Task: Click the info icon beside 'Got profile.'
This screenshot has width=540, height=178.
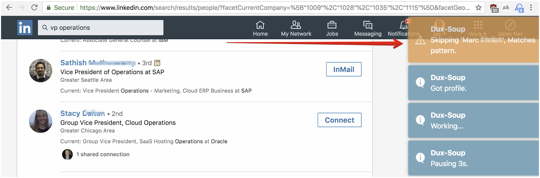Action: (420, 82)
